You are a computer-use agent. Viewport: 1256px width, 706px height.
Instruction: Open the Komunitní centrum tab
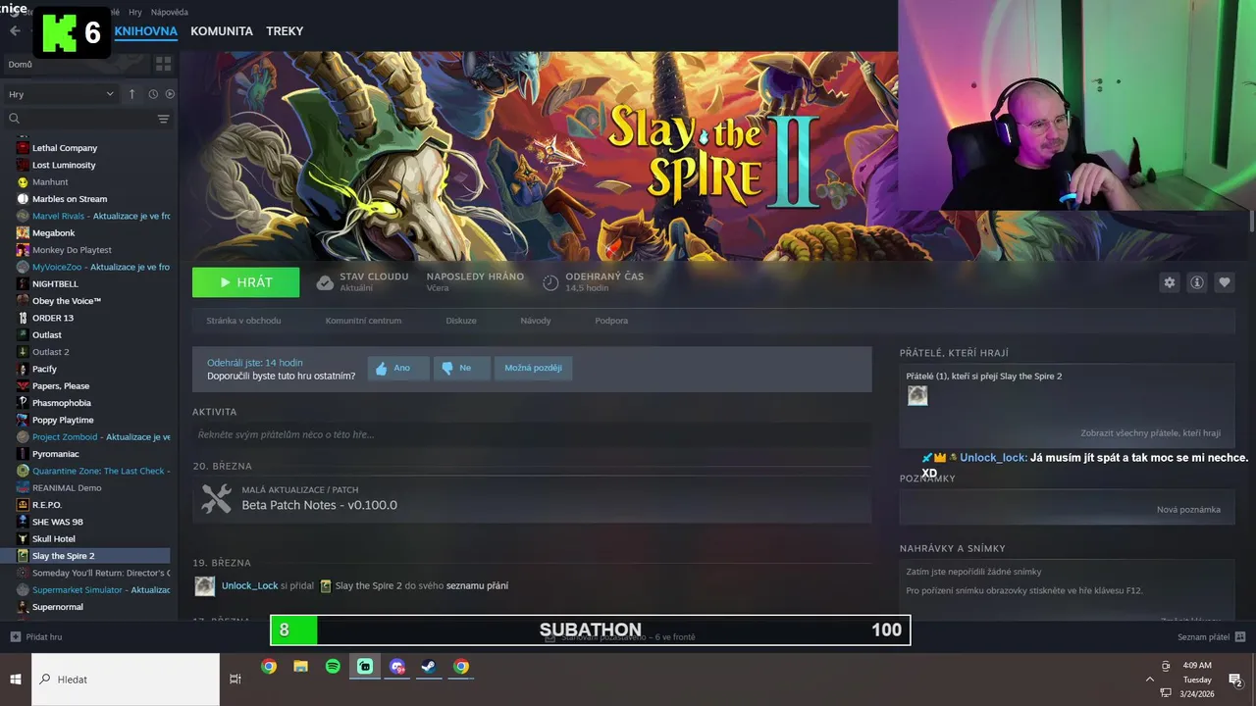point(363,321)
